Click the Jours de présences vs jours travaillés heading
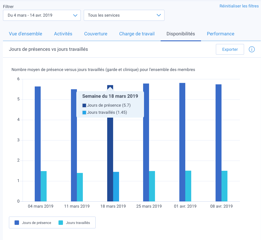 [x=48, y=49]
